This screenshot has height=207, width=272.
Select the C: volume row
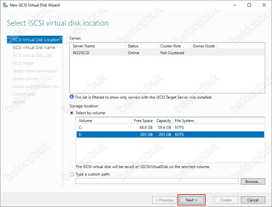(x=170, y=128)
